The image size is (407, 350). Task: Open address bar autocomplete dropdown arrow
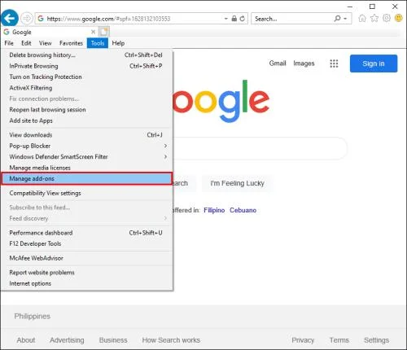coord(225,19)
